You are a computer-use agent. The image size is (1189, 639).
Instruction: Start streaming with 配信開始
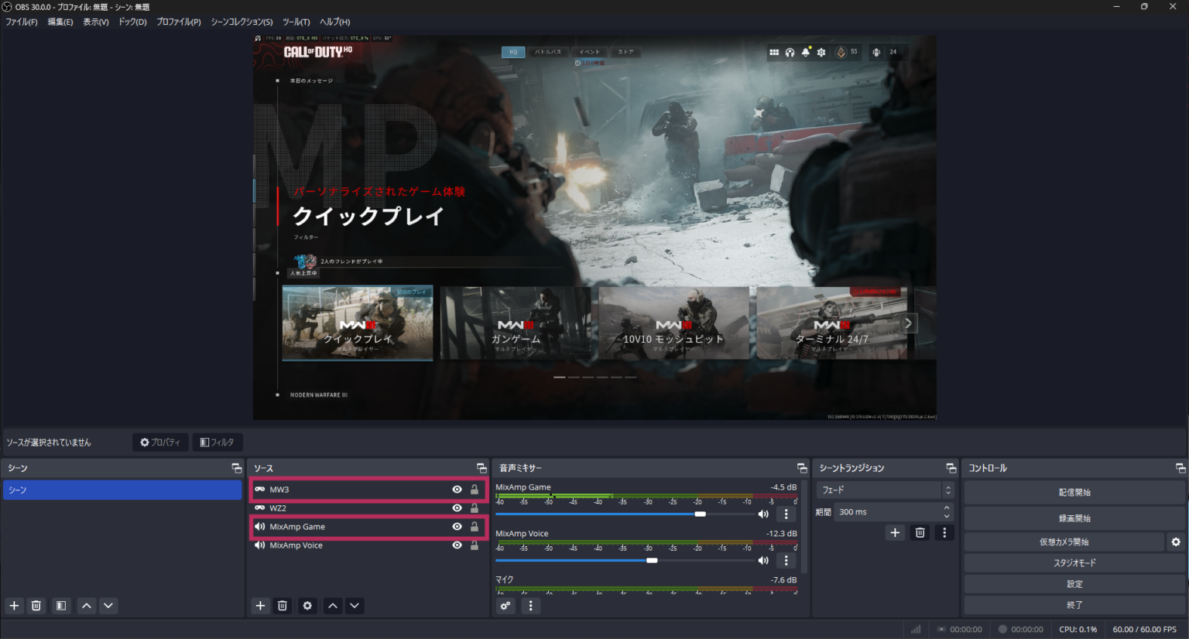coord(1074,491)
